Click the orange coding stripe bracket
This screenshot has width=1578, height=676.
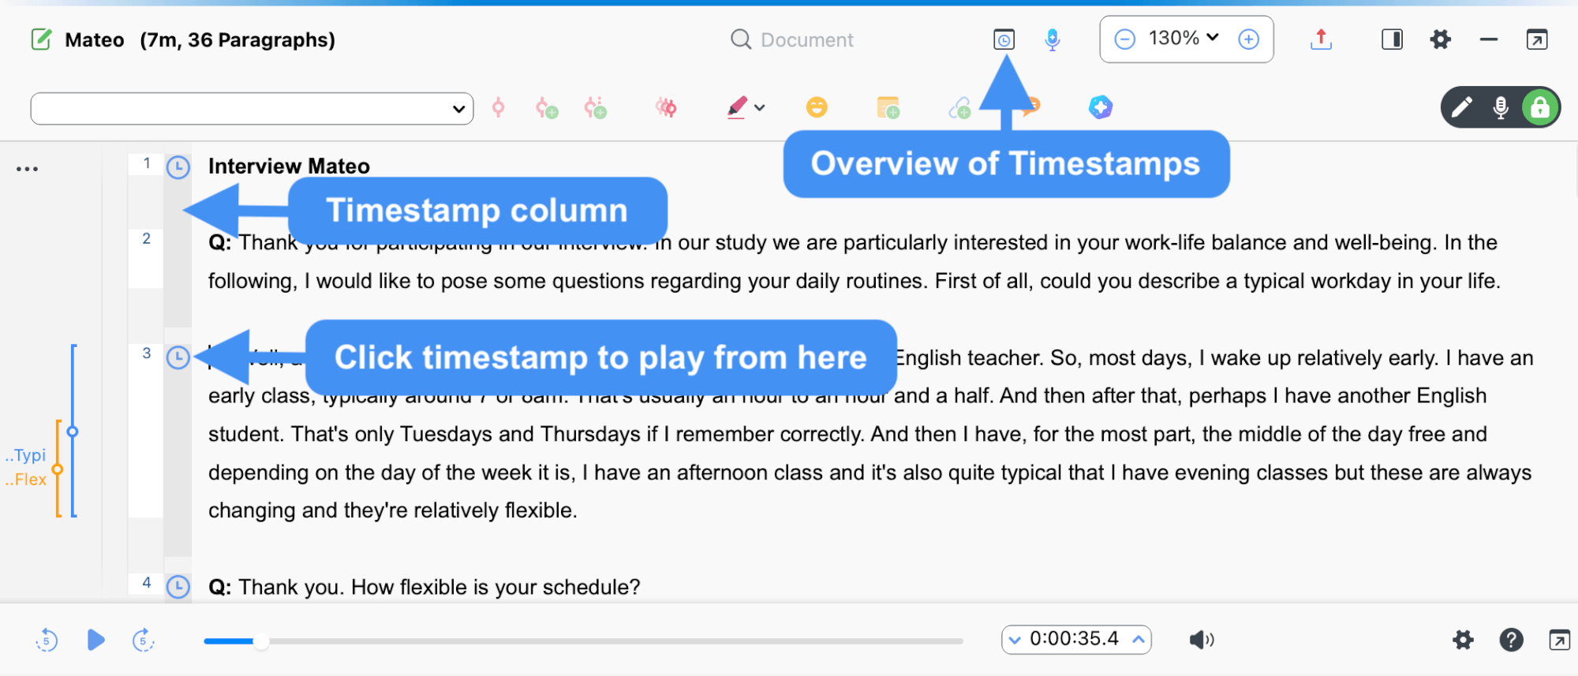point(58,469)
